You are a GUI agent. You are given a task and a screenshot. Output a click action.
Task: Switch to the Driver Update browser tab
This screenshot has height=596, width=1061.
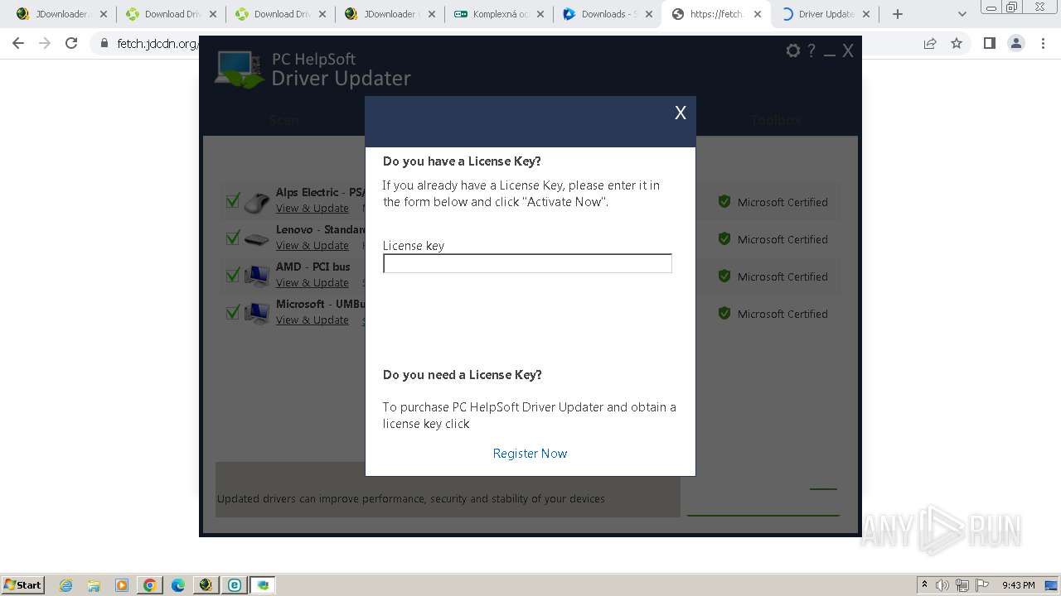(x=826, y=14)
